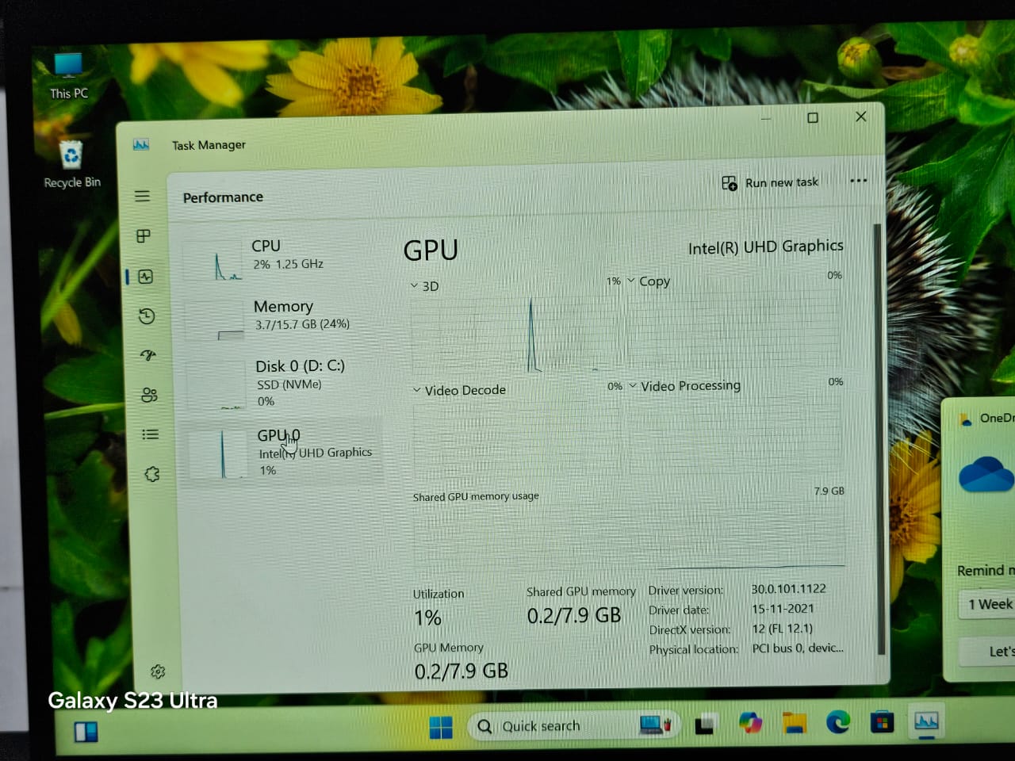Open the Details list sidebar icon

(150, 434)
